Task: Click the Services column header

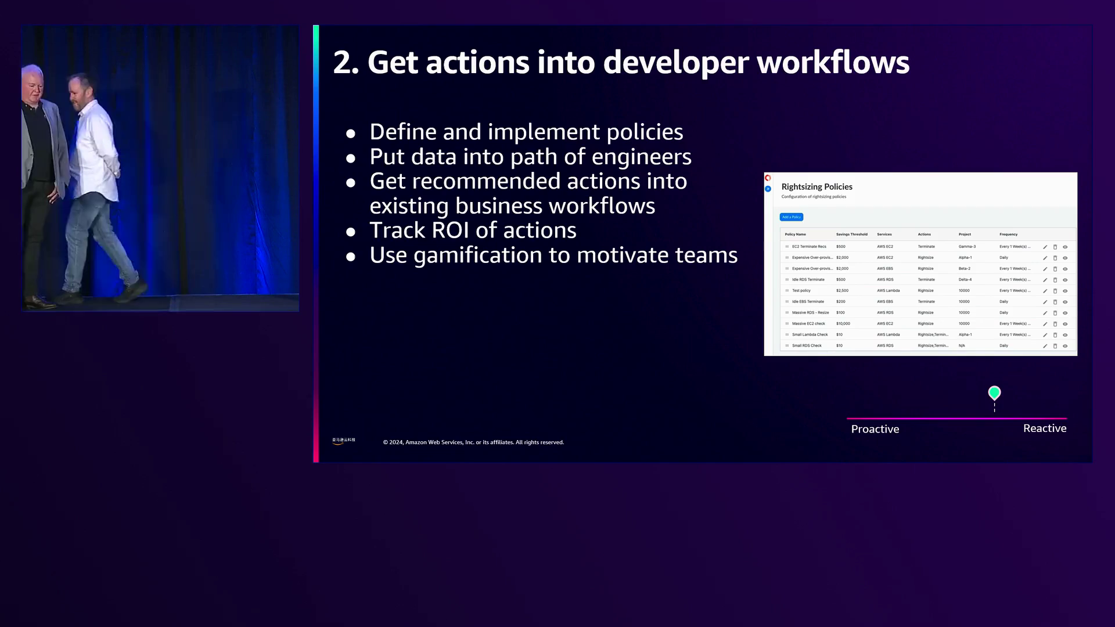Action: point(884,235)
